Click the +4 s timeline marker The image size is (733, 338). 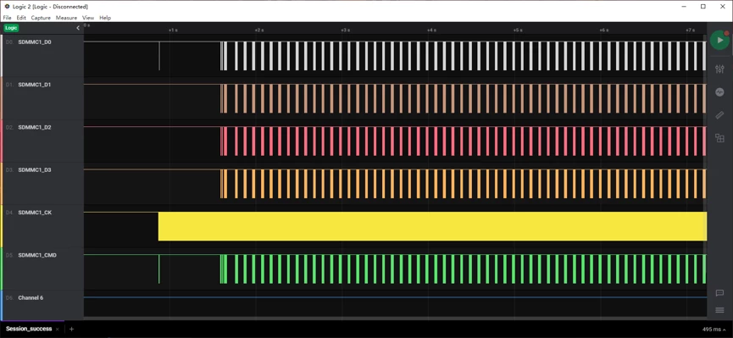click(x=431, y=30)
